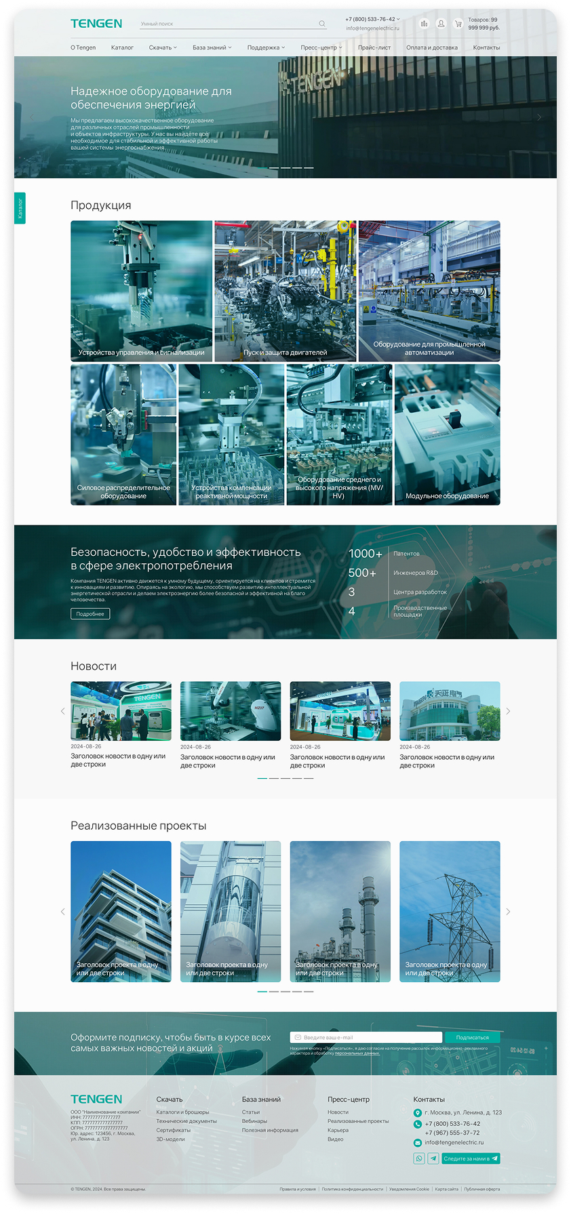Click the small Telegram icon in footer
Screen dimensions: 571x1214
pos(433,1158)
